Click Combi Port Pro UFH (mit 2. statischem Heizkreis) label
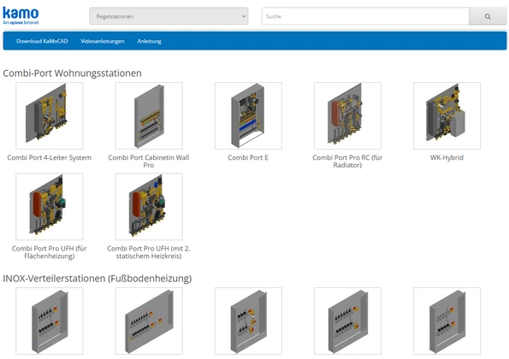Image resolution: width=509 pixels, height=359 pixels. (x=149, y=252)
